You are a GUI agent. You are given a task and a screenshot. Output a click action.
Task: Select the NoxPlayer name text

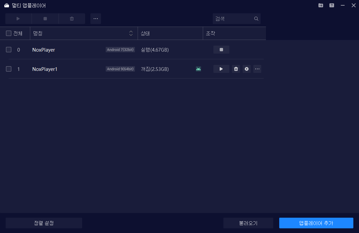pos(44,50)
